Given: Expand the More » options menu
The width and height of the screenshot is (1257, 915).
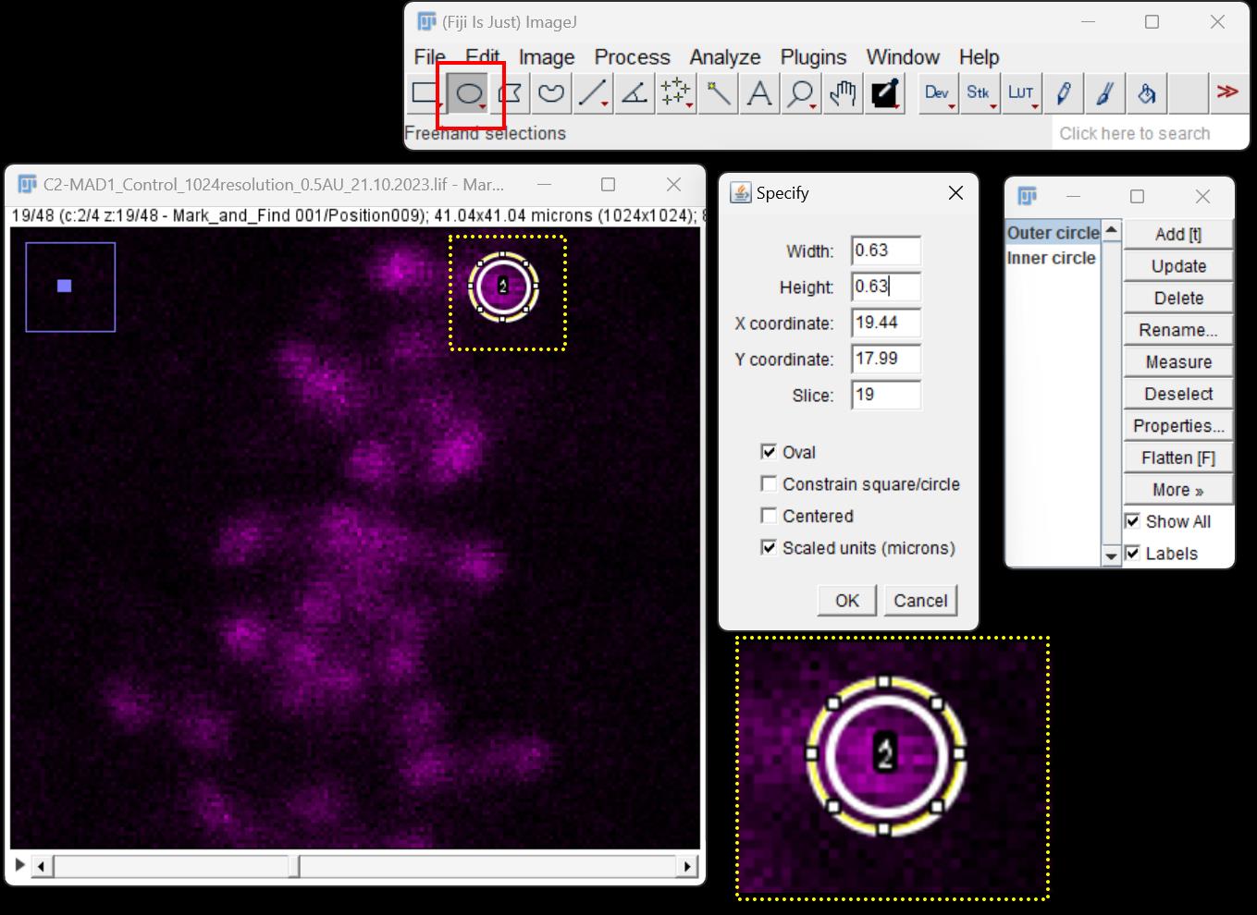Looking at the screenshot, I should click(1177, 490).
